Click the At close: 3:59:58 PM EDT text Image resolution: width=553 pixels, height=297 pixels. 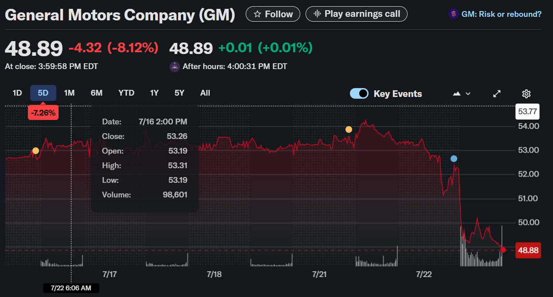(x=51, y=67)
